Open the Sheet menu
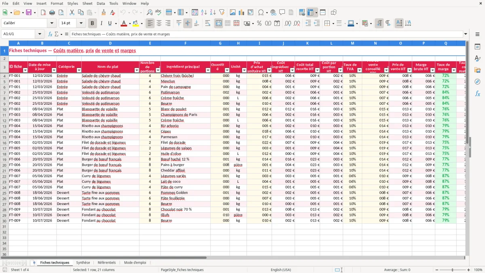485x273 pixels. pos(87,3)
